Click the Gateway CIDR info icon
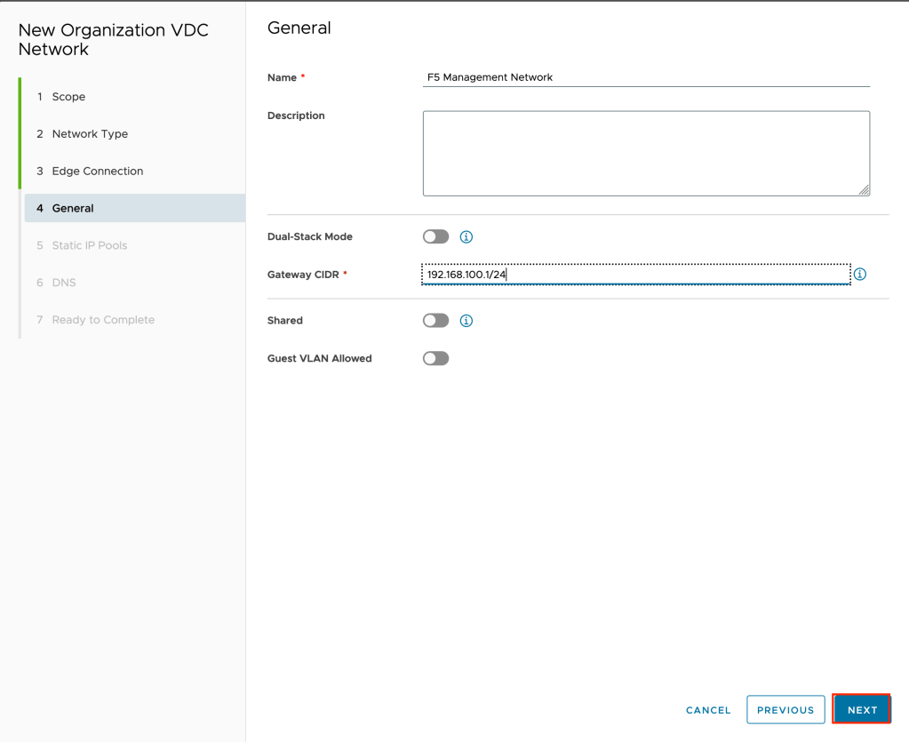 tap(860, 275)
